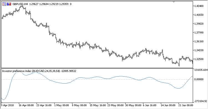Click the 1.43480 price scale label
The height and width of the screenshot is (109, 208).
coord(199,6)
